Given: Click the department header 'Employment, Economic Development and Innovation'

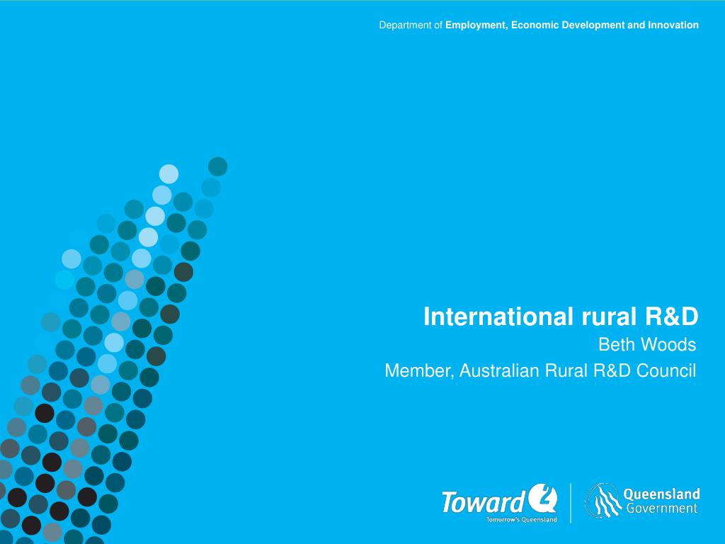Looking at the screenshot, I should click(571, 25).
